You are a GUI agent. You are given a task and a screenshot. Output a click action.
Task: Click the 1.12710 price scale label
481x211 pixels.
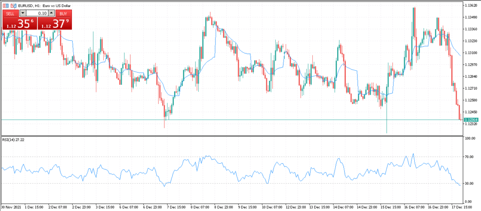pyautogui.click(x=471, y=88)
